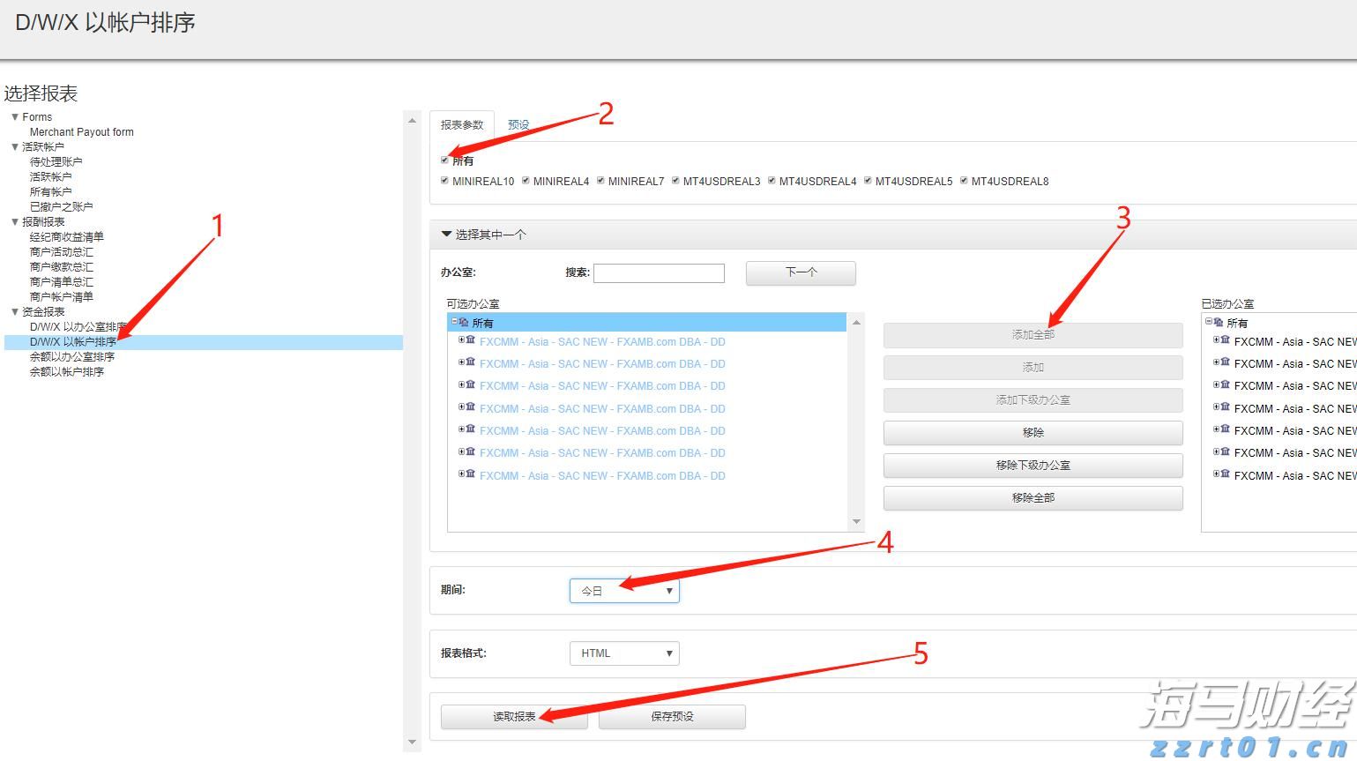Open the 期间 dropdown showing 今日
Screen dimensions: 1357x761
click(x=624, y=591)
